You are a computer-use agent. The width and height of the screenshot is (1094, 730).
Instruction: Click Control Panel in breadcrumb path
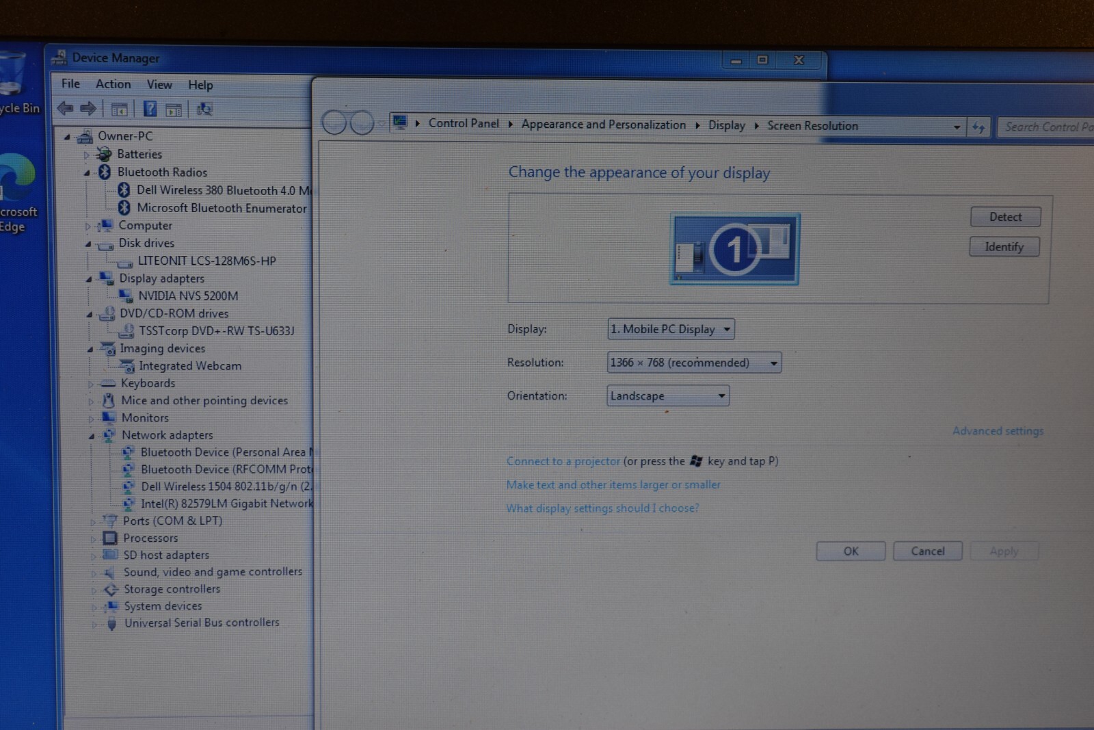click(x=464, y=123)
